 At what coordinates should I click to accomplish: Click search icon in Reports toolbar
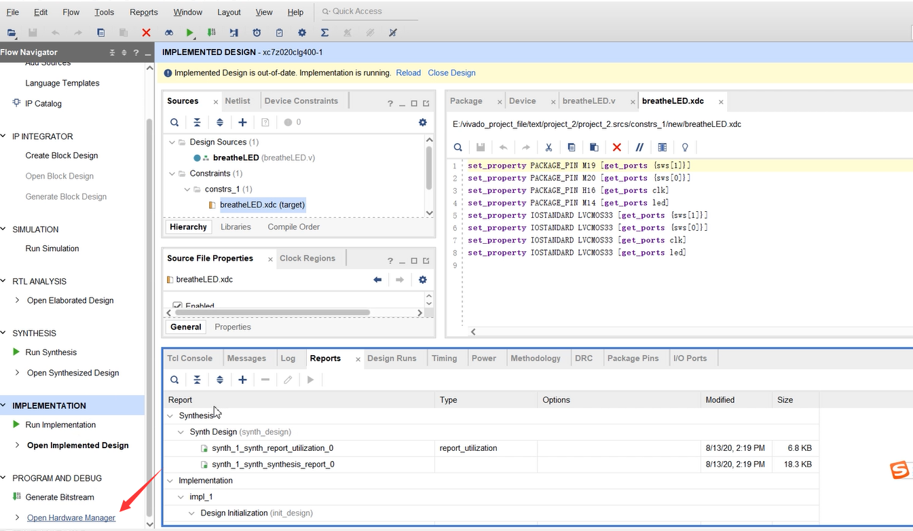point(174,380)
